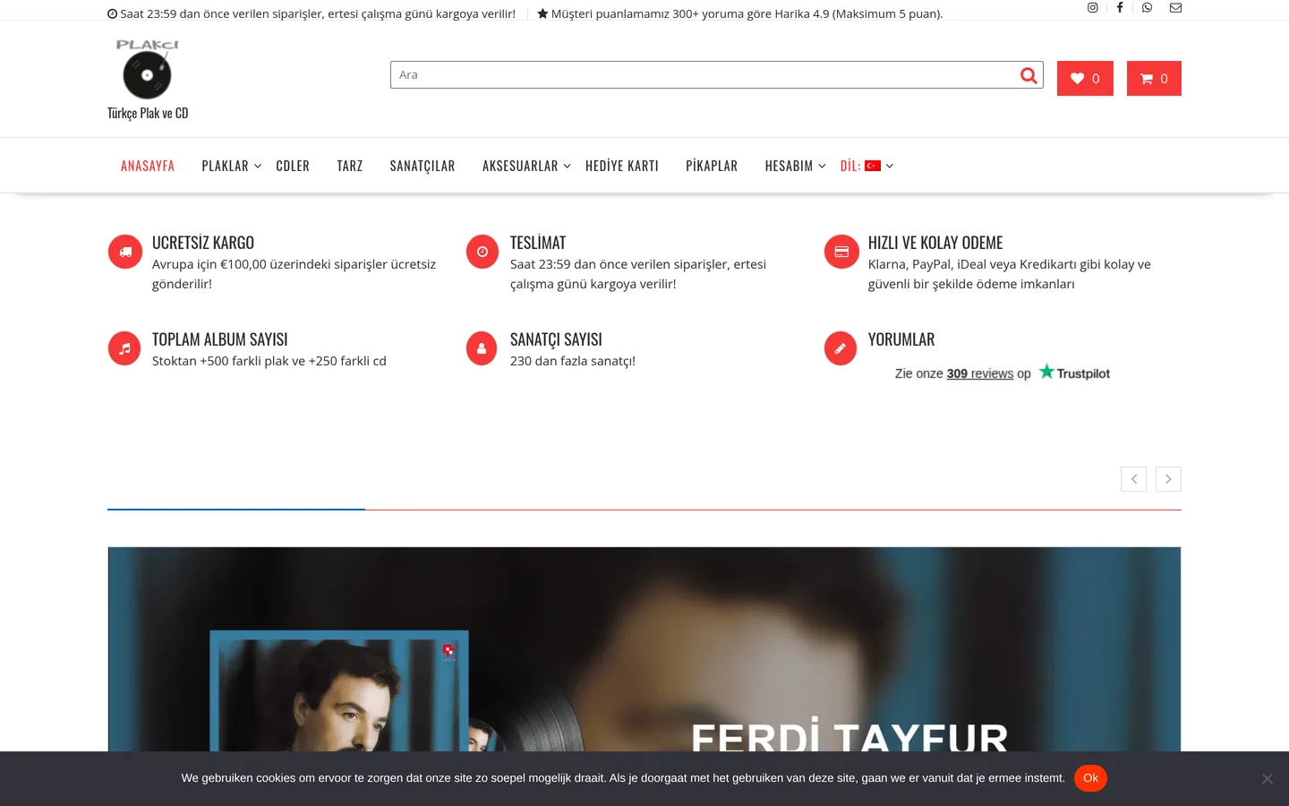Click the Teslimat clock icon
This screenshot has width=1289, height=806.
482,252
